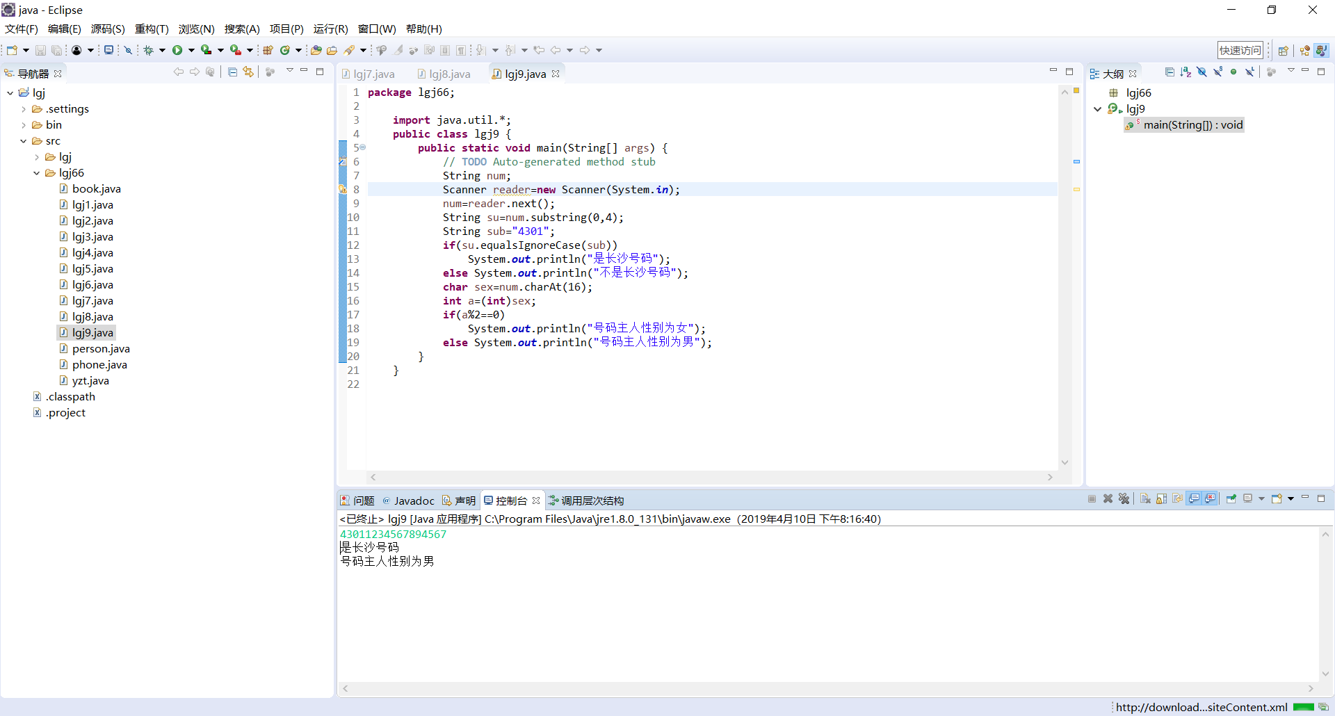Screen dimensions: 1335x716
Task: Sort the outline alphabetically
Action: click(1186, 72)
